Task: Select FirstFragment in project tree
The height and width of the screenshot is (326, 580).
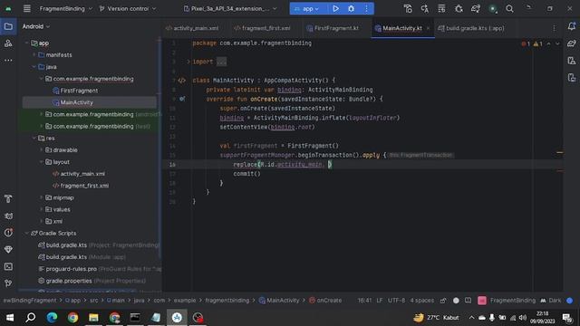Action: click(x=79, y=91)
